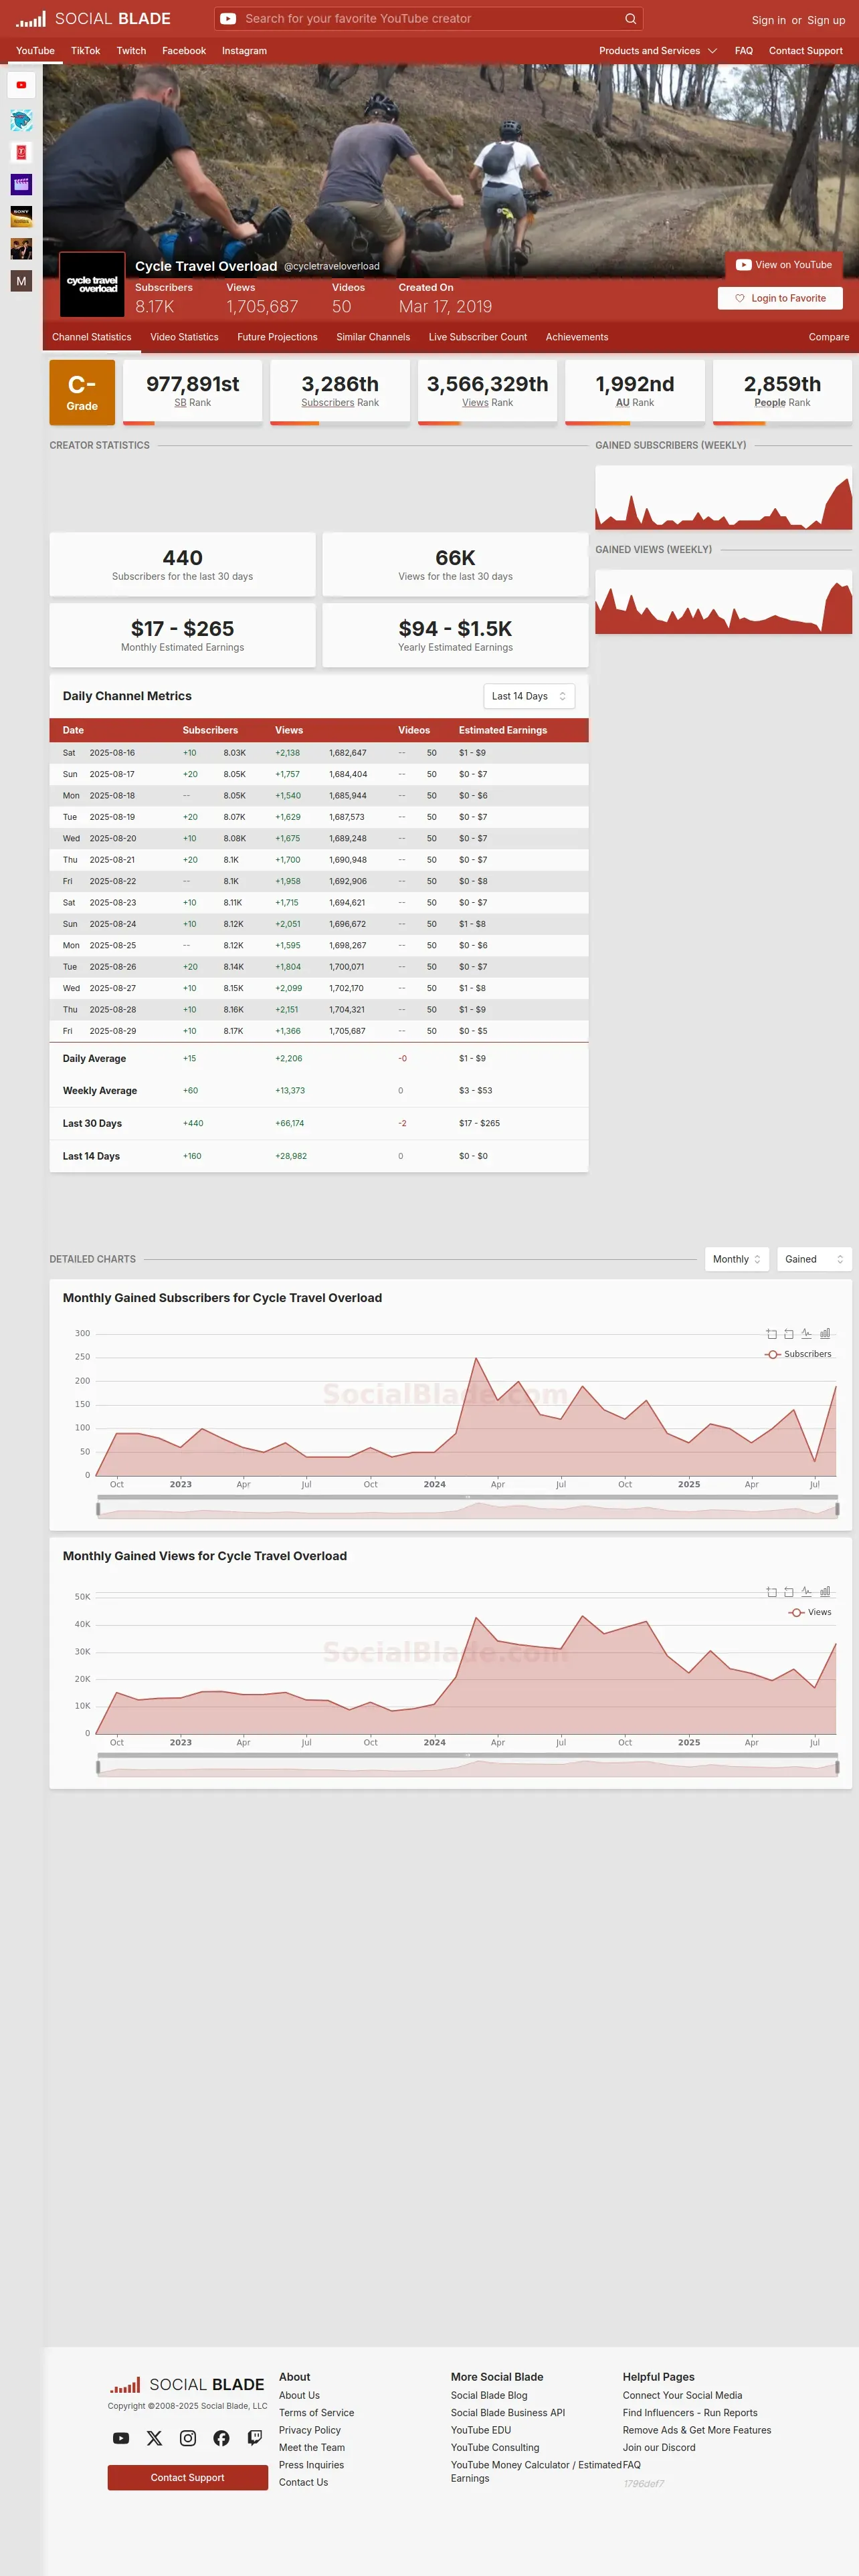Image resolution: width=859 pixels, height=2576 pixels.
Task: Open the YouTube icon in left sidebar
Action: [x=21, y=85]
